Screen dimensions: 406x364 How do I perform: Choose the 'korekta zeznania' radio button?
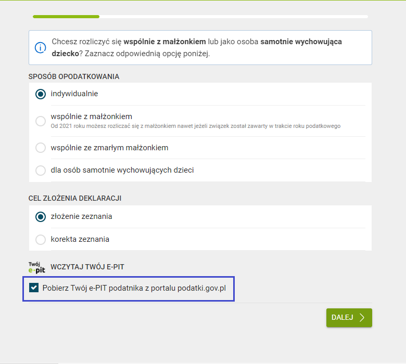41,240
